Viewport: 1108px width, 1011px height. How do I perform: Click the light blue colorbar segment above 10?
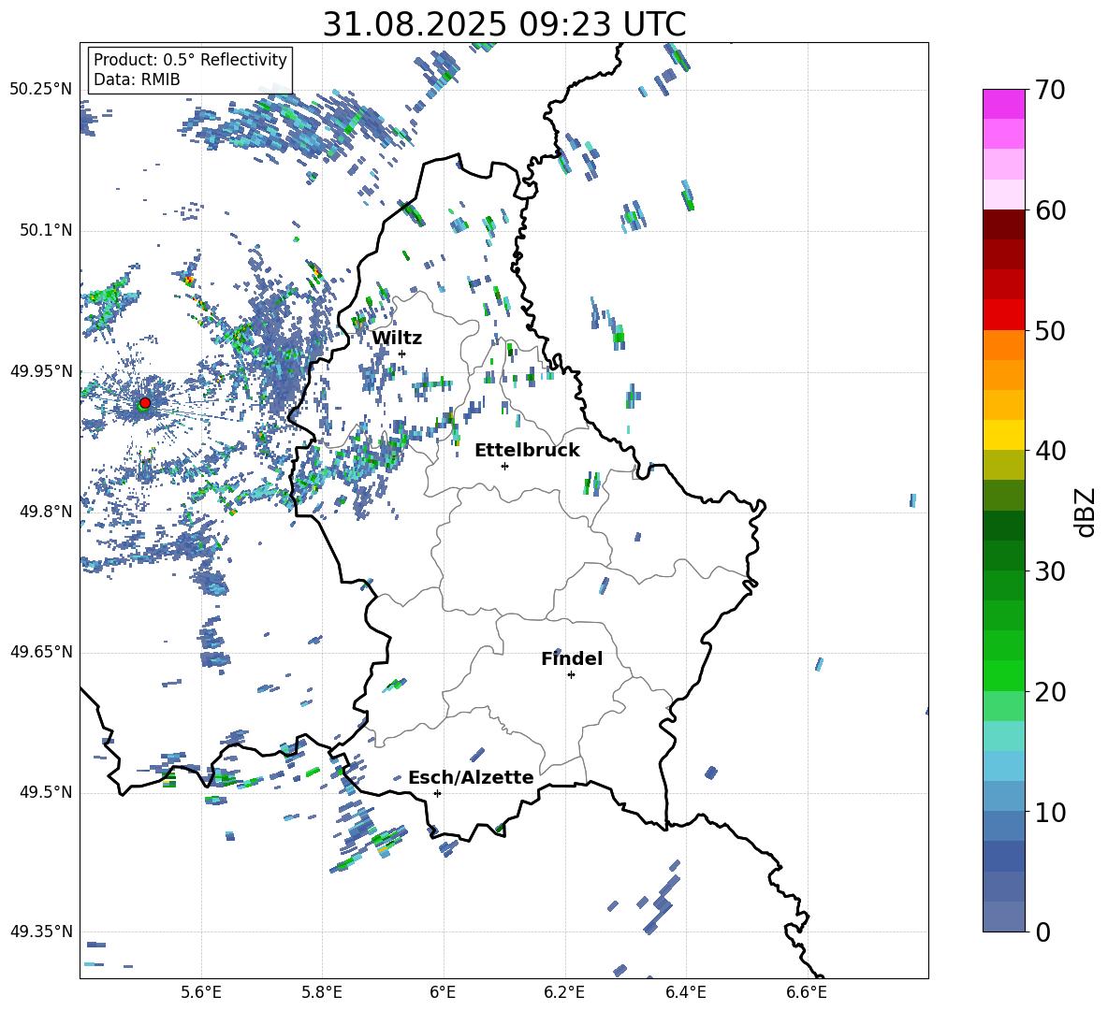1003,766
